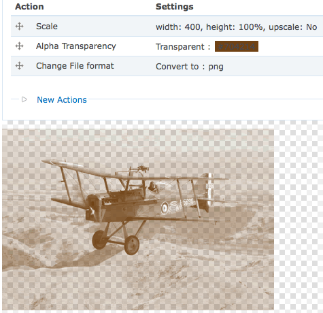Click the sepia biplane preview image
Screen dimensions: 323x313
pyautogui.click(x=138, y=219)
